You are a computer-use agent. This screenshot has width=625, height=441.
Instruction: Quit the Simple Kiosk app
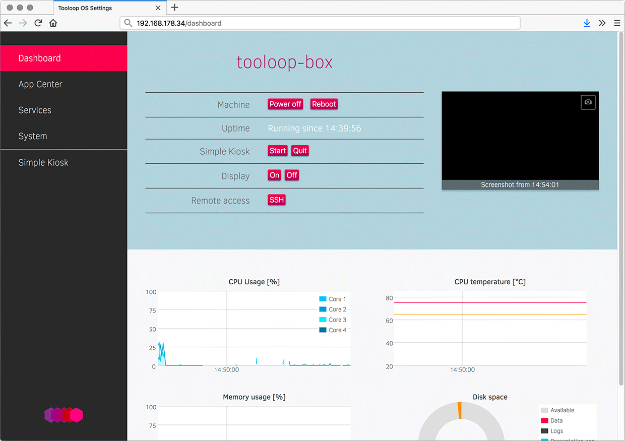pos(300,151)
